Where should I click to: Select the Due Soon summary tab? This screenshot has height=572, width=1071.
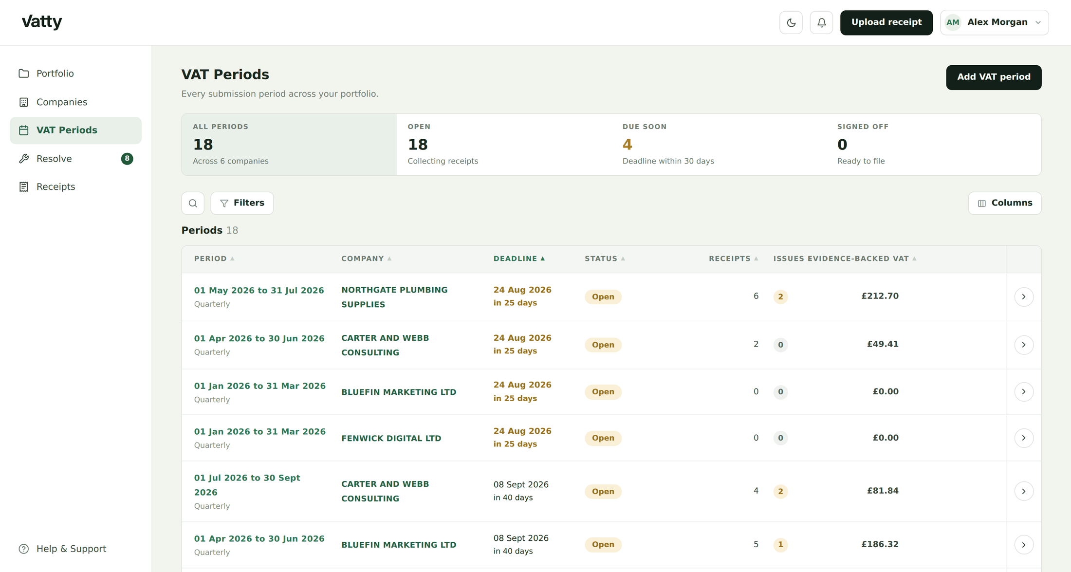click(x=719, y=145)
